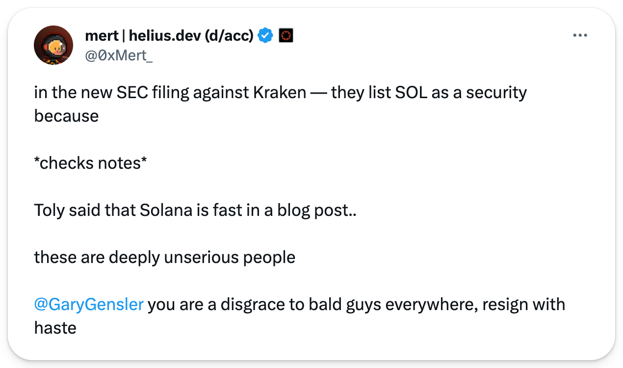Open the @GaryGensler mention link
The height and width of the screenshot is (368, 623).
click(89, 304)
